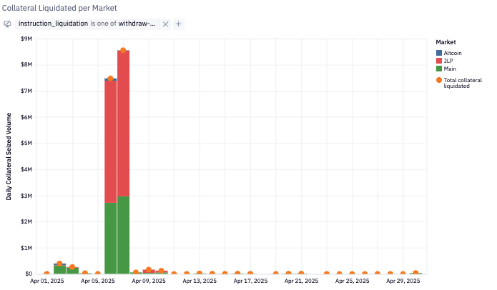Click the filter icon left of instruction_liquidation

click(8, 24)
